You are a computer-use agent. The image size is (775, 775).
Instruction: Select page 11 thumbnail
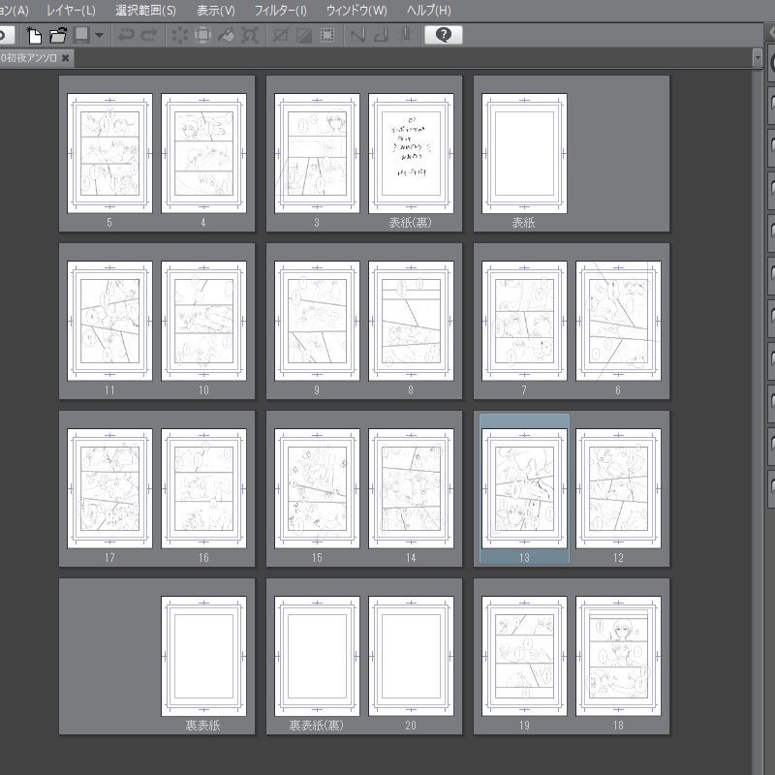coord(109,321)
